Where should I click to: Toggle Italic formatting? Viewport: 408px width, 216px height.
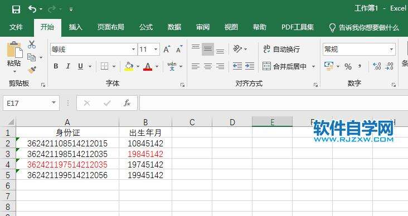68,66
